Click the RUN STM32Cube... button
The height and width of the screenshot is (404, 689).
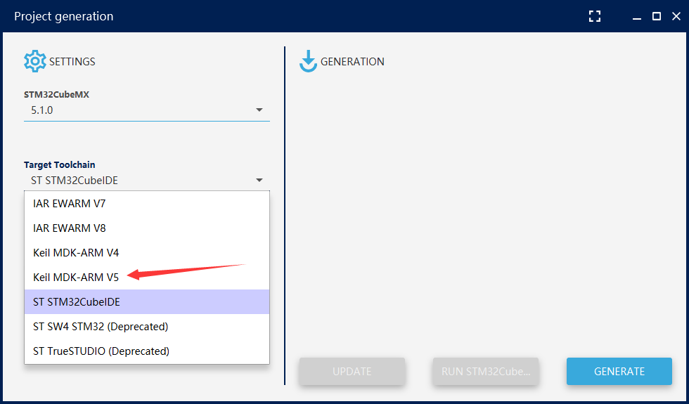coord(486,371)
